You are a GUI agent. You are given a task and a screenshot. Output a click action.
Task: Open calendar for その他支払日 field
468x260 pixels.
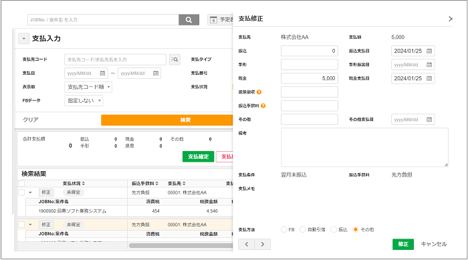429,120
